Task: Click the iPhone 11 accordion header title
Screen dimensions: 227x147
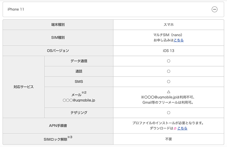Action: (16, 9)
